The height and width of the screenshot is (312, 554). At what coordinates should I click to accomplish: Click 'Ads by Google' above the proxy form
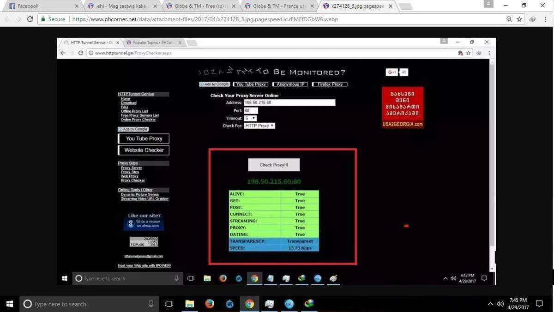[x=215, y=84]
